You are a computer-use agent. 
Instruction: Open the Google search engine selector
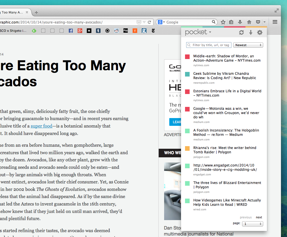(x=161, y=22)
